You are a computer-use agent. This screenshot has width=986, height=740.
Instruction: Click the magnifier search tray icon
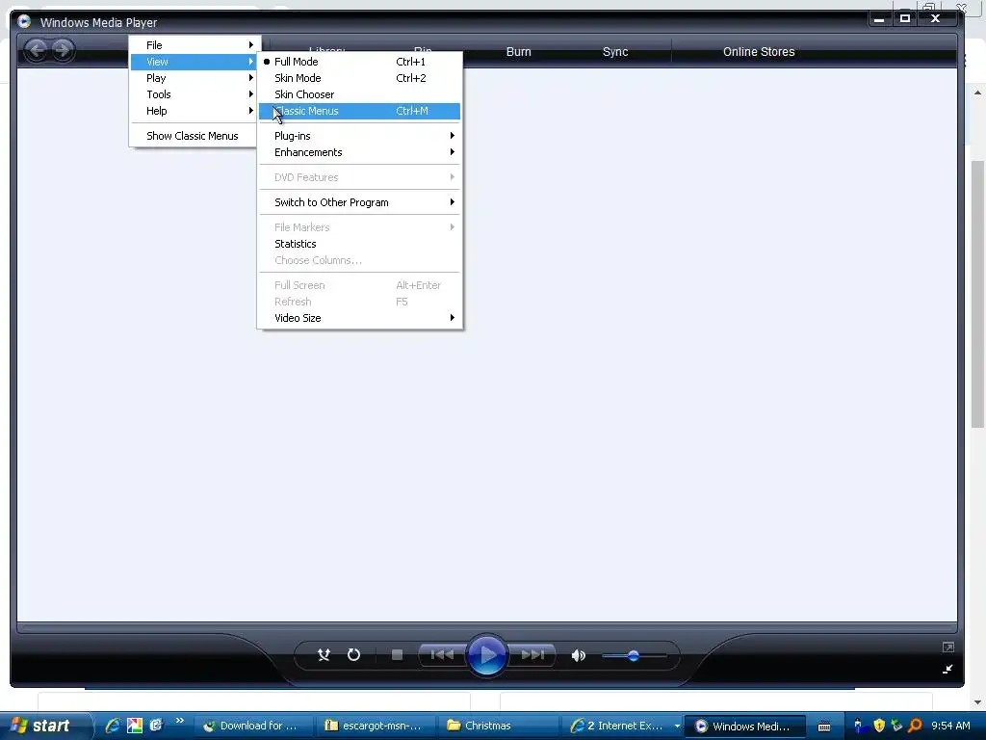[915, 727]
